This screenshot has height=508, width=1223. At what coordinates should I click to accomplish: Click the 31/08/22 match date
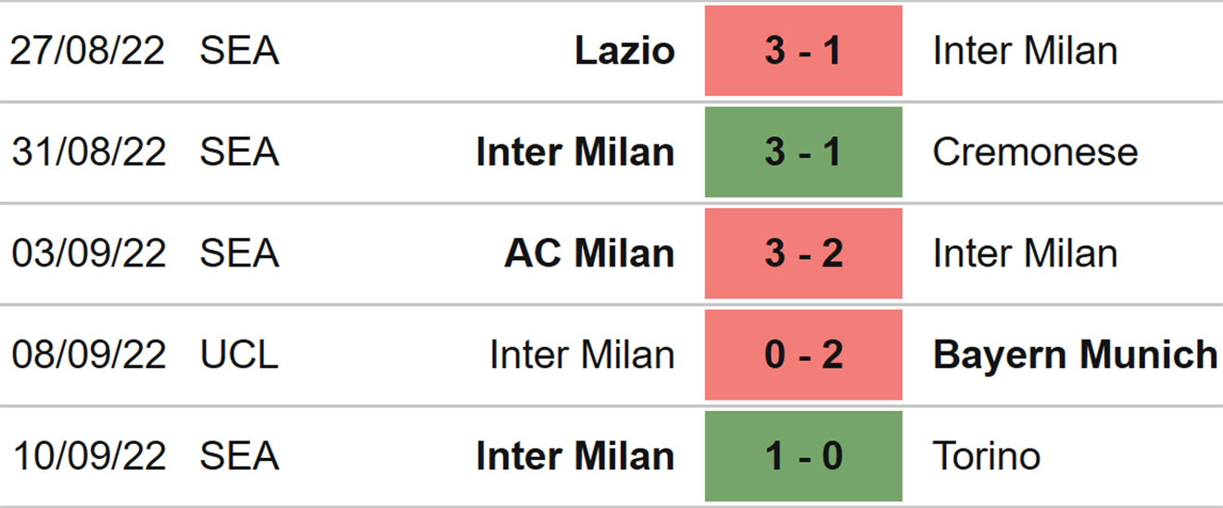click(x=88, y=153)
